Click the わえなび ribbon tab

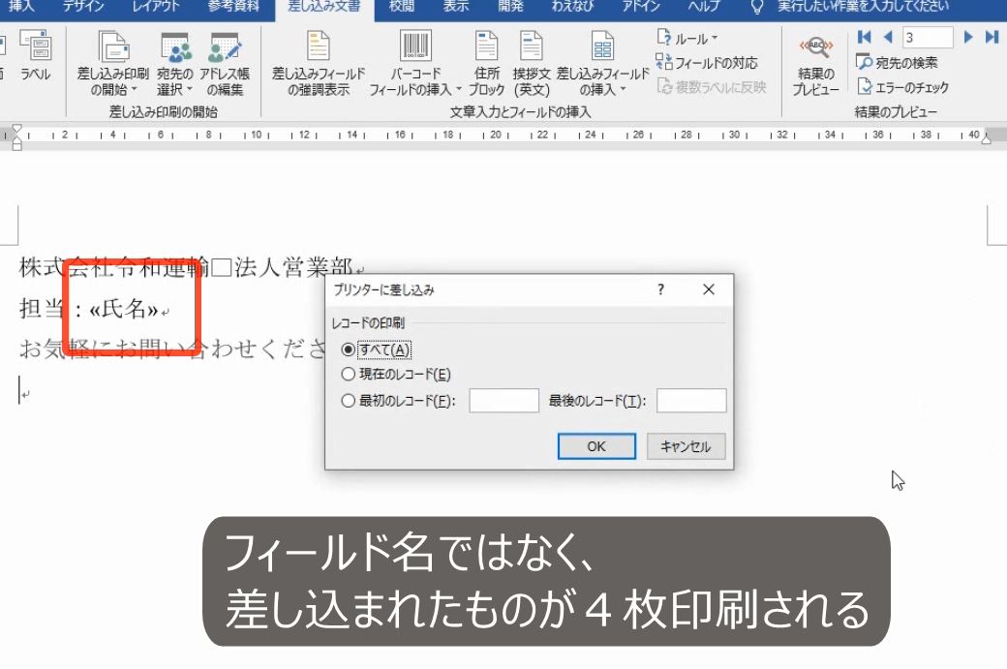pos(572,7)
